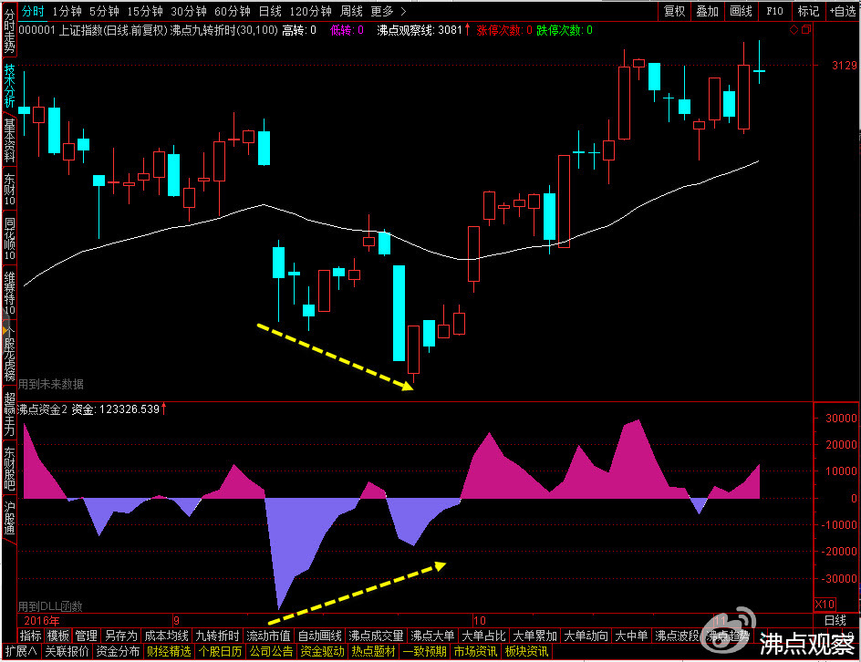Add stock via +自选 button
This screenshot has width=861, height=662.
(842, 11)
